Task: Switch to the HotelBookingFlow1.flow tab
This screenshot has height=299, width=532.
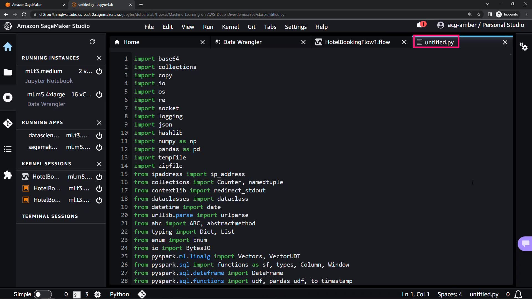Action: click(x=357, y=42)
